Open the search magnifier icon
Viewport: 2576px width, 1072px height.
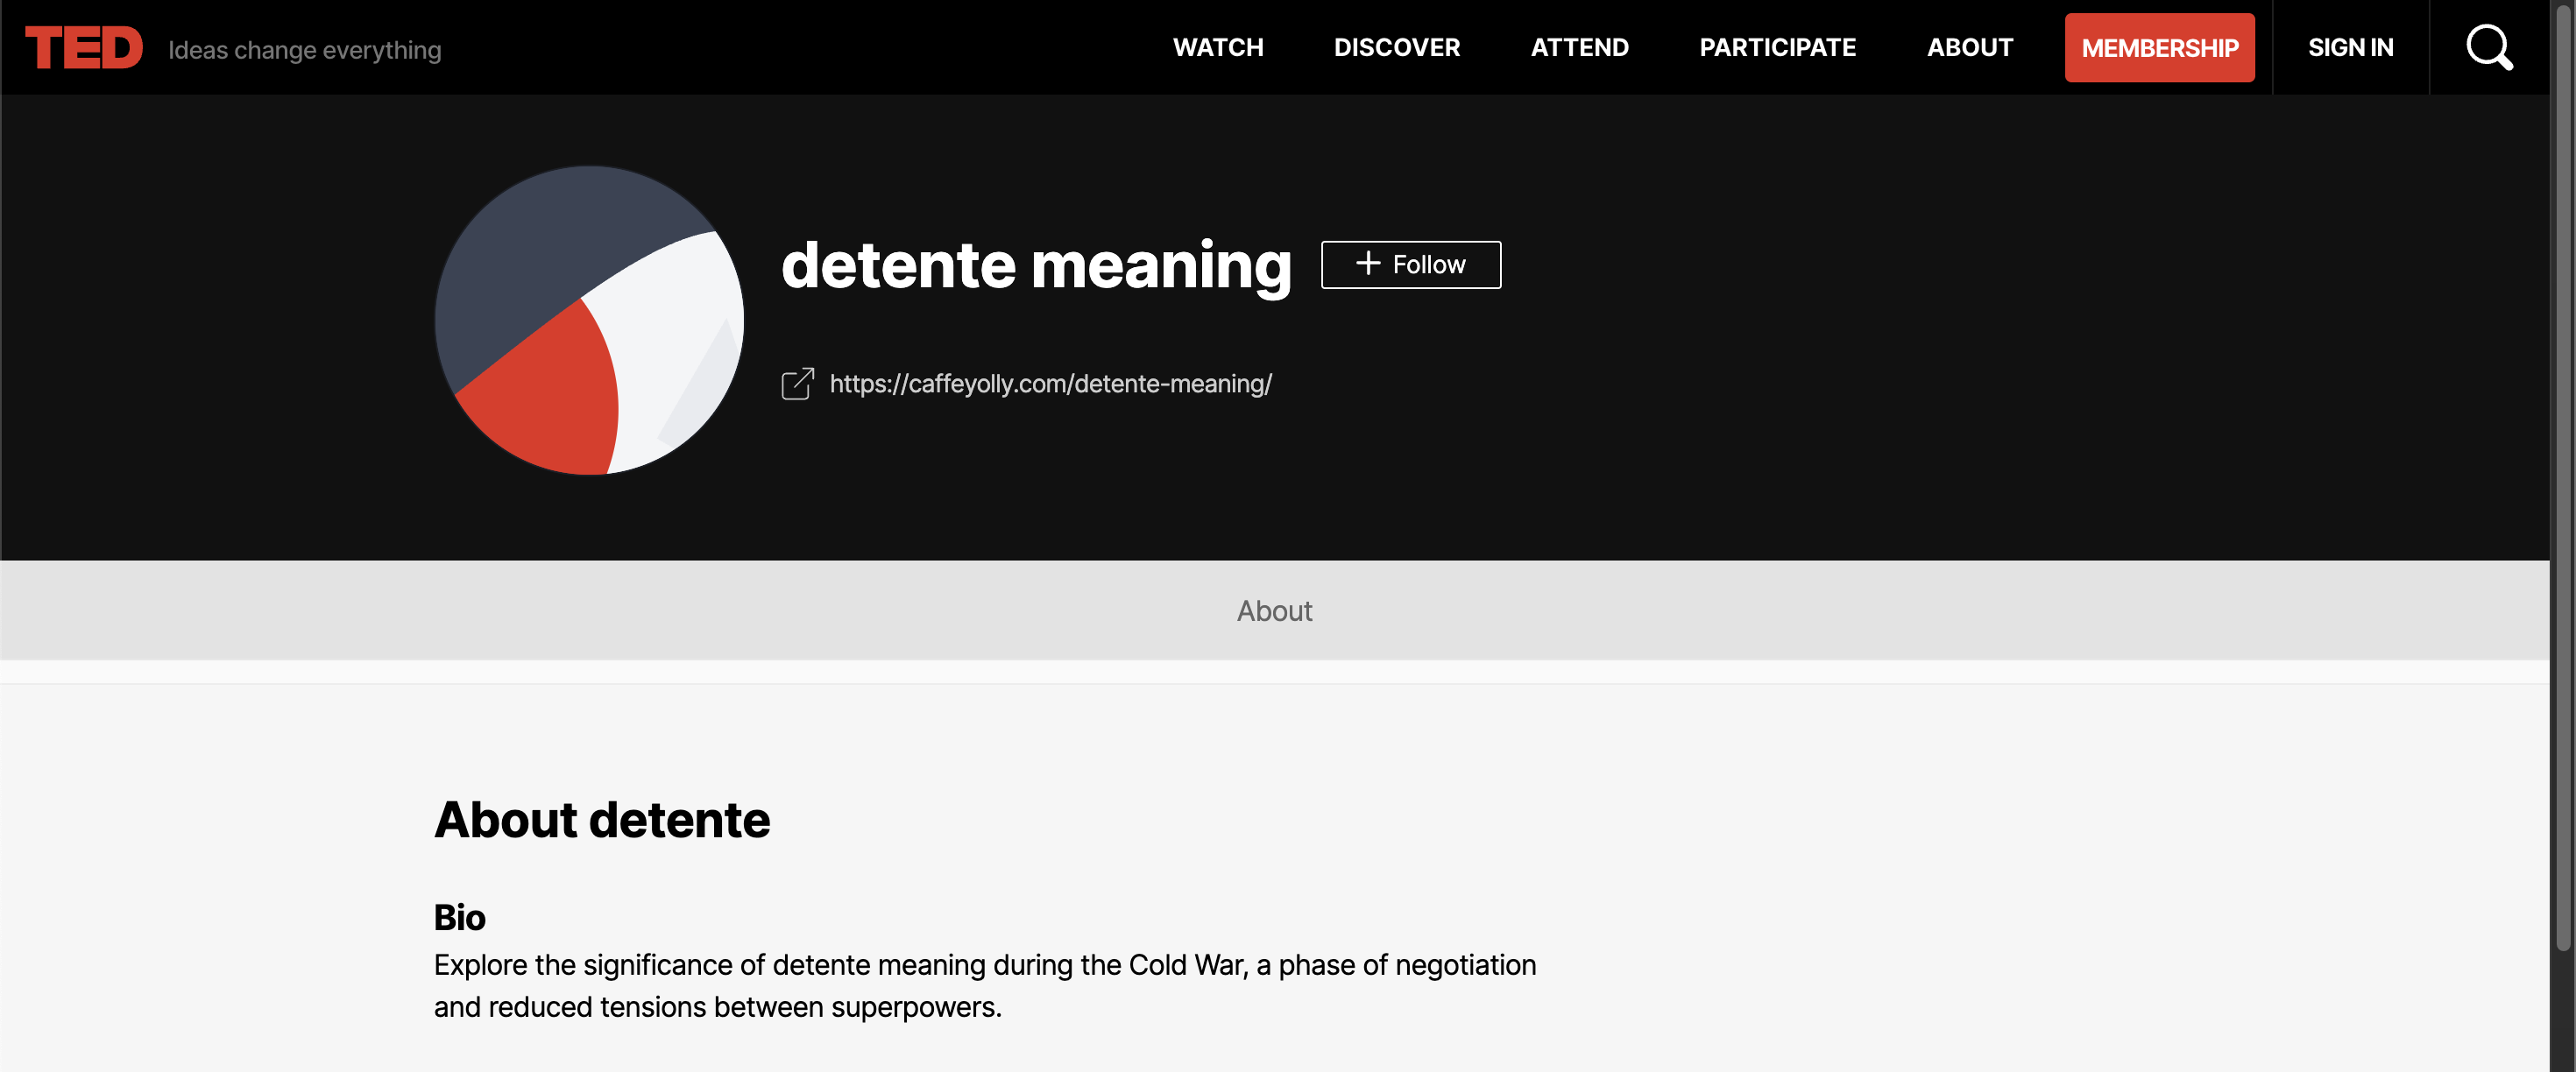pyautogui.click(x=2488, y=48)
